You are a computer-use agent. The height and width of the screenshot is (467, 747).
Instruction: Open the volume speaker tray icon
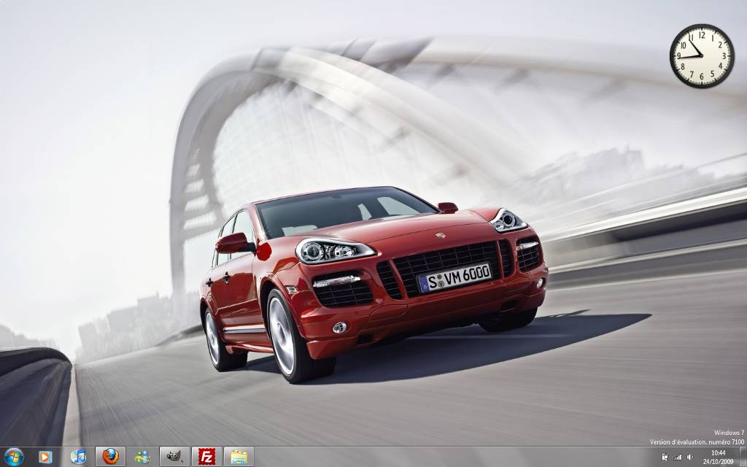690,457
